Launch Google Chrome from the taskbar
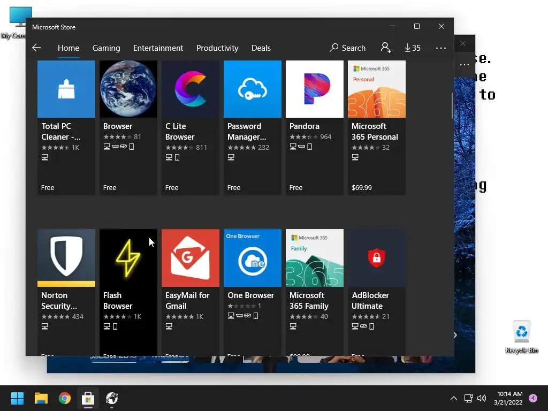 [x=65, y=398]
